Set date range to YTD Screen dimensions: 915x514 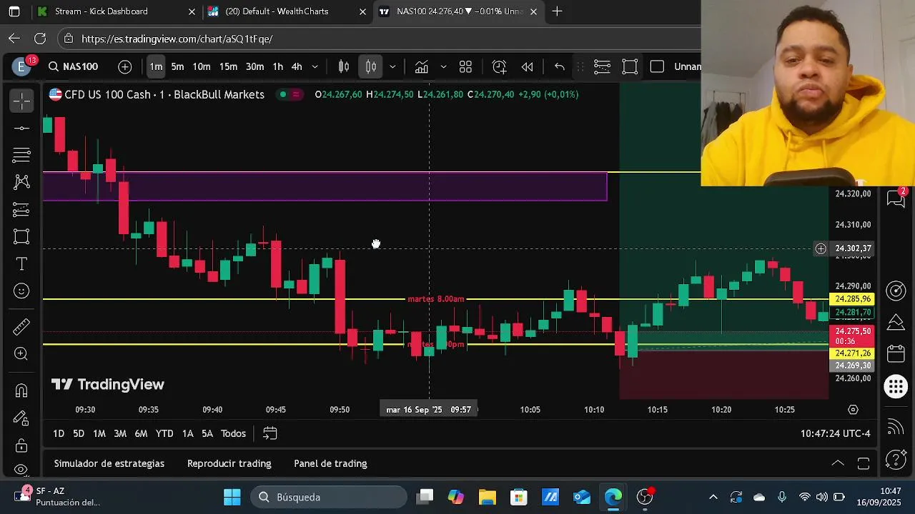164,433
